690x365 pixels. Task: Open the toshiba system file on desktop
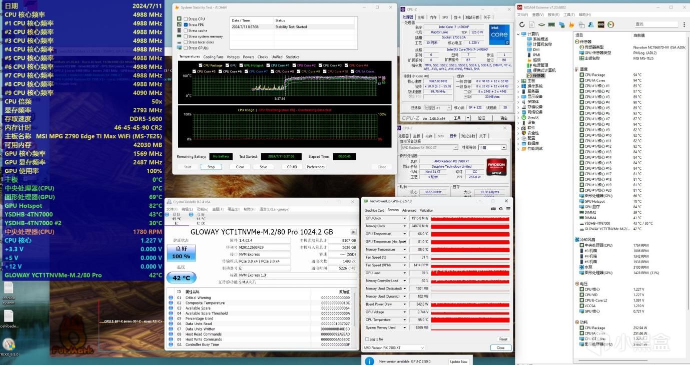(9, 293)
